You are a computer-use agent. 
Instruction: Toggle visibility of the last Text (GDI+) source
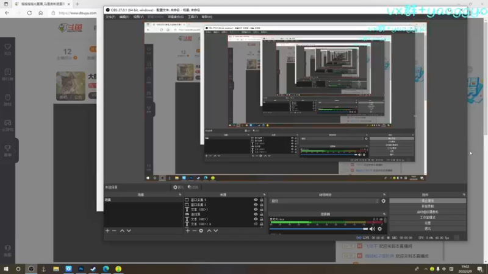click(x=256, y=224)
